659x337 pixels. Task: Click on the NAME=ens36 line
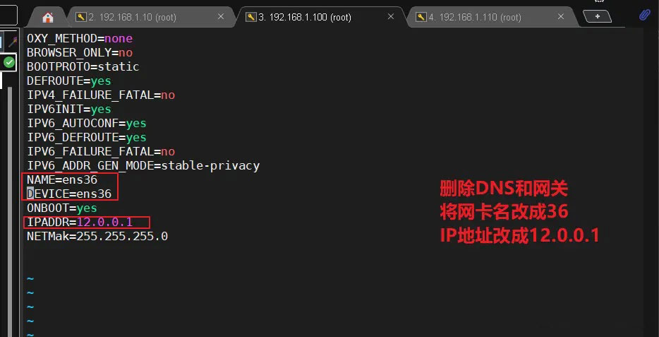(x=62, y=179)
